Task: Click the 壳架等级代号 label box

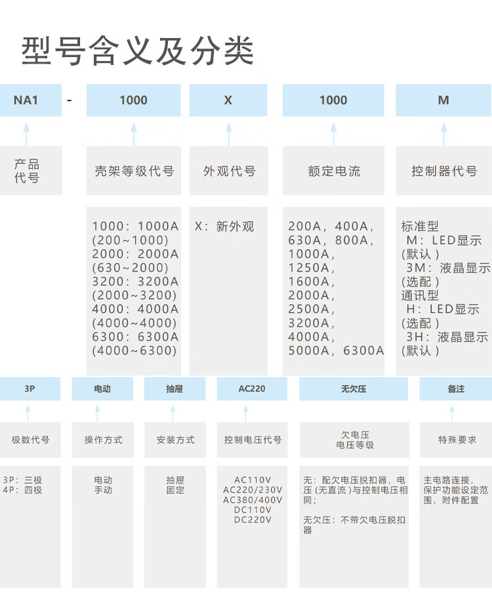Action: coord(134,171)
